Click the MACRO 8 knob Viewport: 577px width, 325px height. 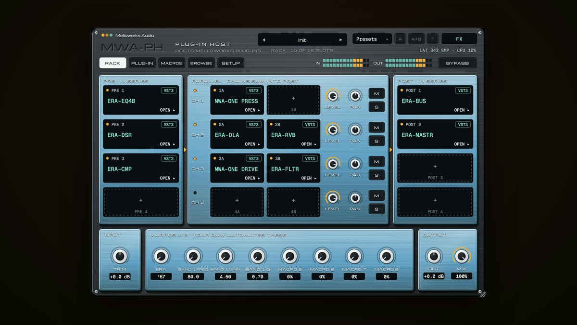[386, 256]
